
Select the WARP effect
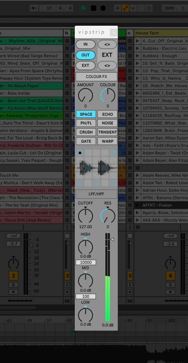click(107, 141)
